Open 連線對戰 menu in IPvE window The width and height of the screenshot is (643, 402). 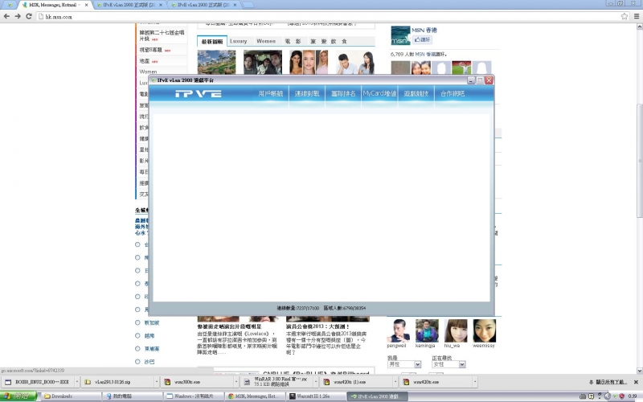click(x=307, y=94)
